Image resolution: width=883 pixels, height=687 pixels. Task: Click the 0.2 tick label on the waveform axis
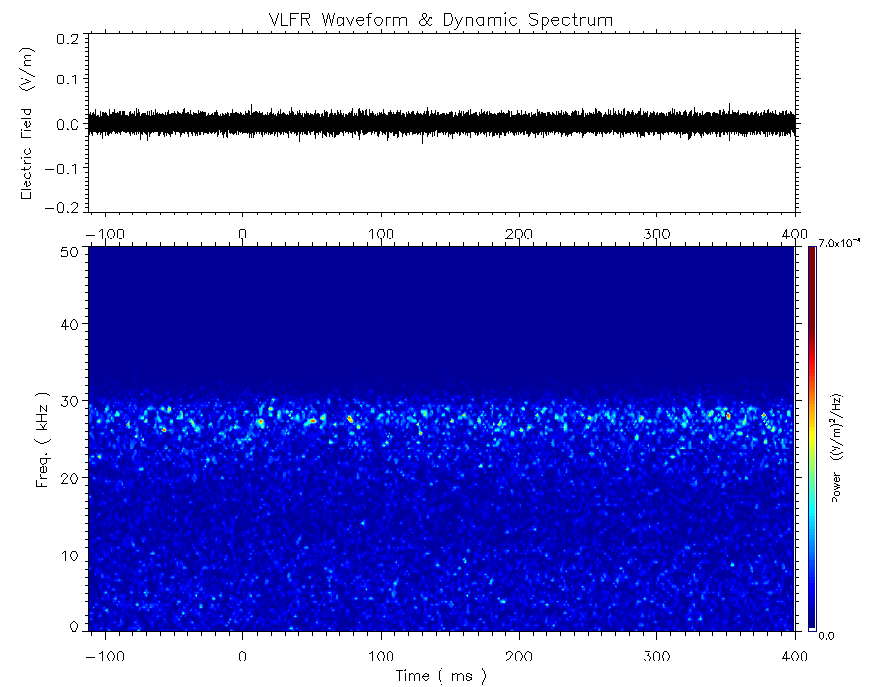(x=69, y=39)
